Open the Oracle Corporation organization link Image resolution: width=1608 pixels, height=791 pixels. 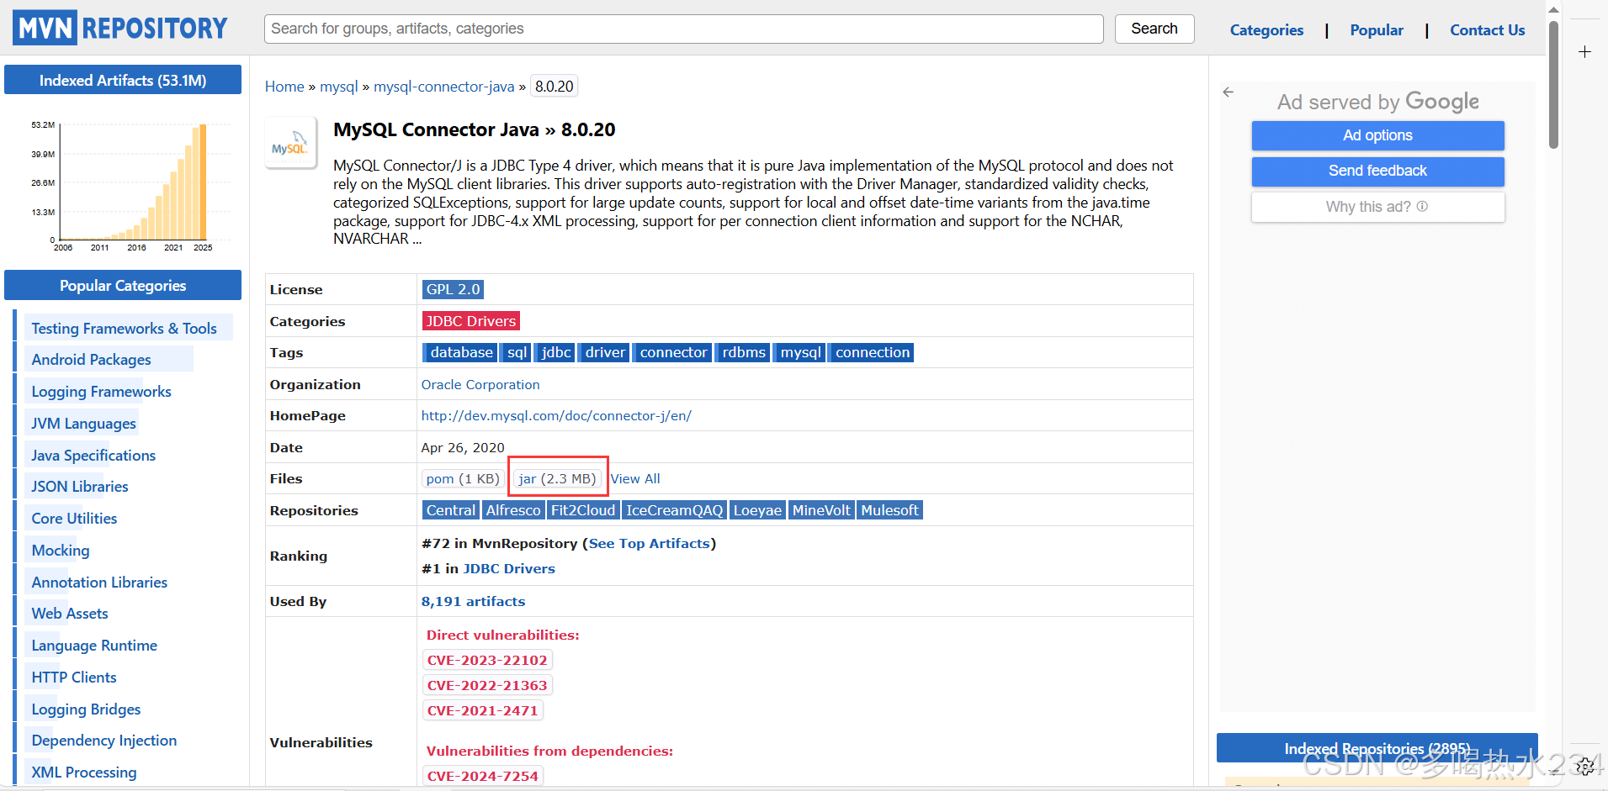(x=480, y=385)
